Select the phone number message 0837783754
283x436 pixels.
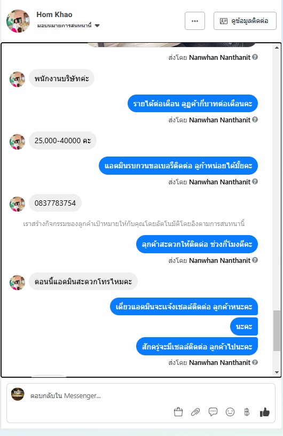(56, 203)
